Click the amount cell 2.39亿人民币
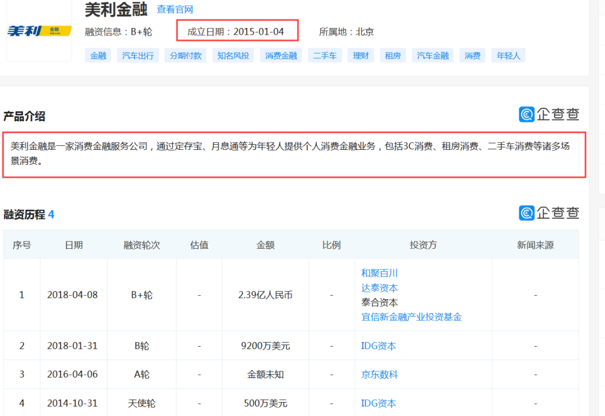This screenshot has height=416, width=605. [x=266, y=295]
